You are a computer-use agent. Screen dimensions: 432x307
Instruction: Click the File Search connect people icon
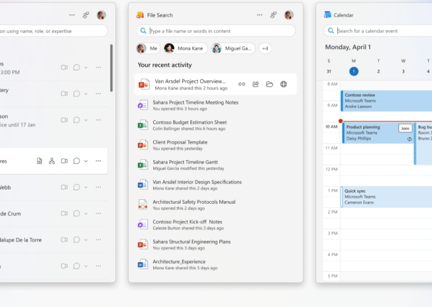274,15
